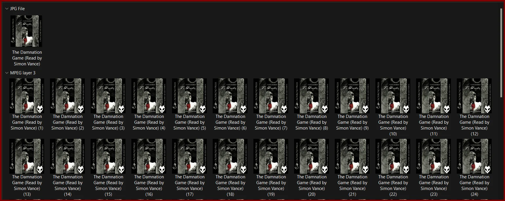Select MP3 file thumbnail numbered (8)
The image size is (505, 201).
[x=311, y=96]
